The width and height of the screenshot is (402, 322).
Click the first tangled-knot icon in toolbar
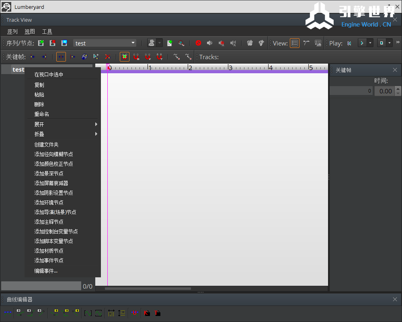click(x=250, y=43)
